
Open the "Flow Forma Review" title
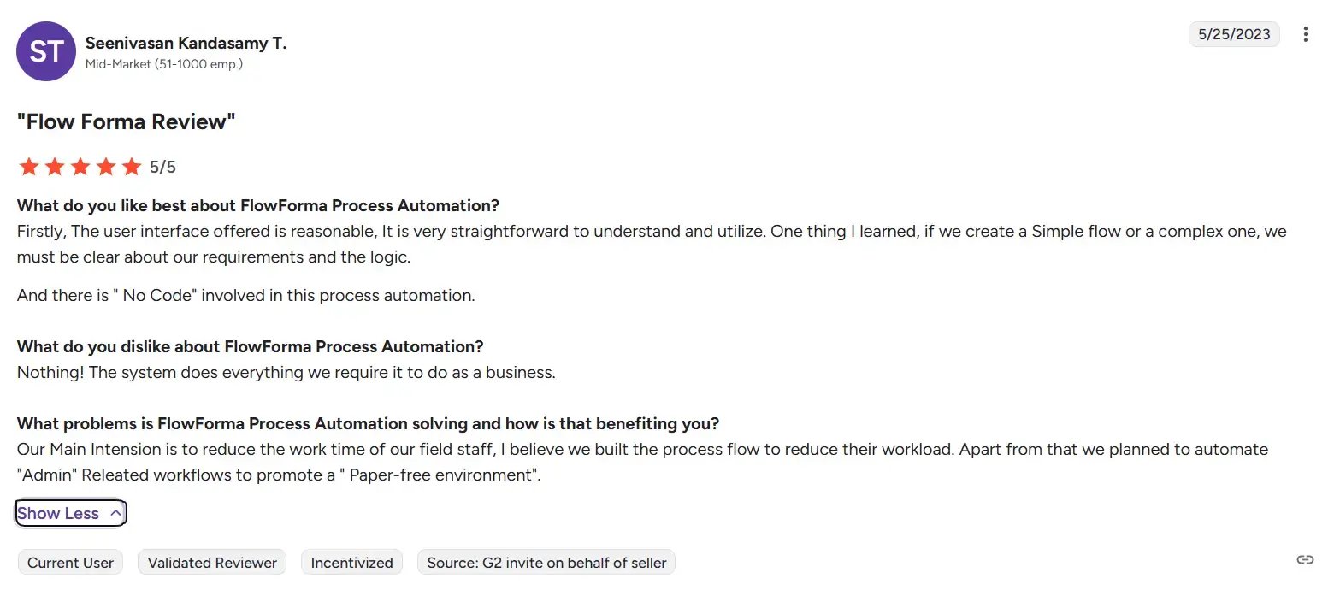pos(126,121)
